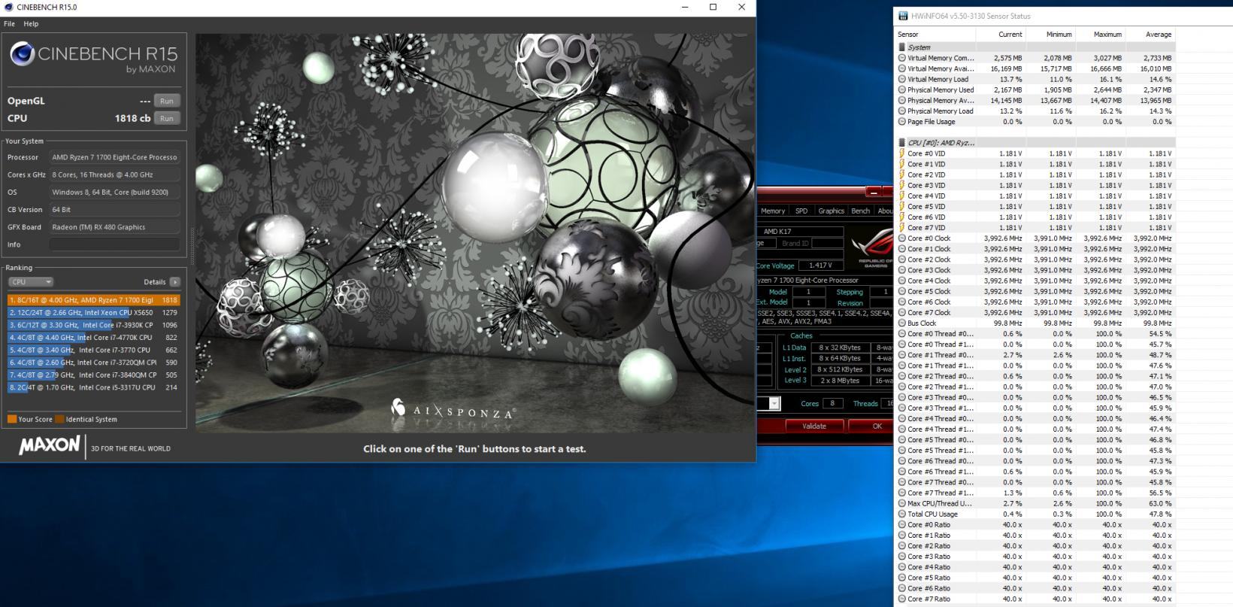Click the Max CPU/Thread U... sensor icon
This screenshot has width=1233, height=607.
tap(902, 503)
